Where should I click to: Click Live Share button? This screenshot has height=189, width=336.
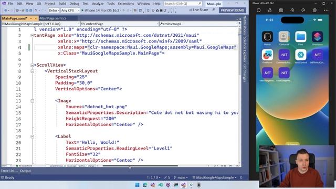tap(198, 10)
